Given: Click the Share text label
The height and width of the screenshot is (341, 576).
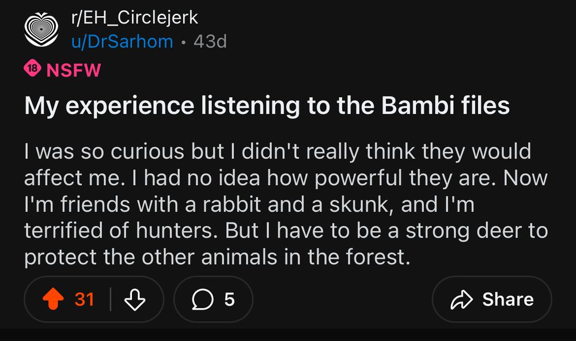Looking at the screenshot, I should coord(507,299).
